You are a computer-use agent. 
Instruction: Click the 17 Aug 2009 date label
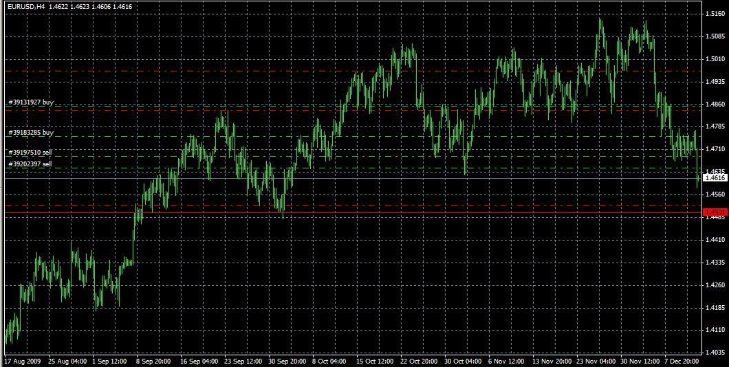22,361
